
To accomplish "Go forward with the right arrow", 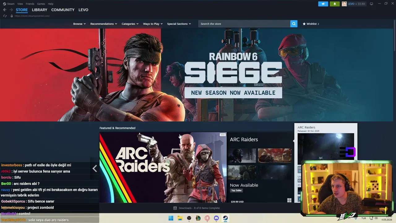I will 11,10.
